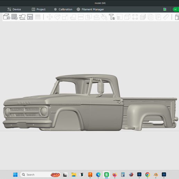Select the Move tool
This screenshot has height=179, width=179.
pyautogui.click(x=50, y=17)
